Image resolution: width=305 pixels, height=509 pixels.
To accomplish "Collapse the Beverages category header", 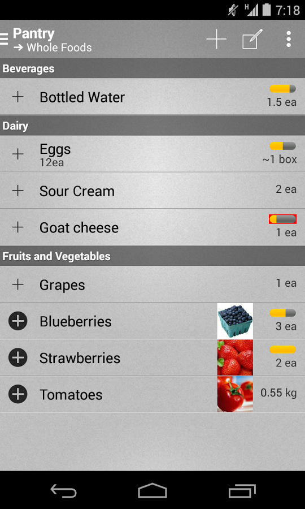I will 152,68.
